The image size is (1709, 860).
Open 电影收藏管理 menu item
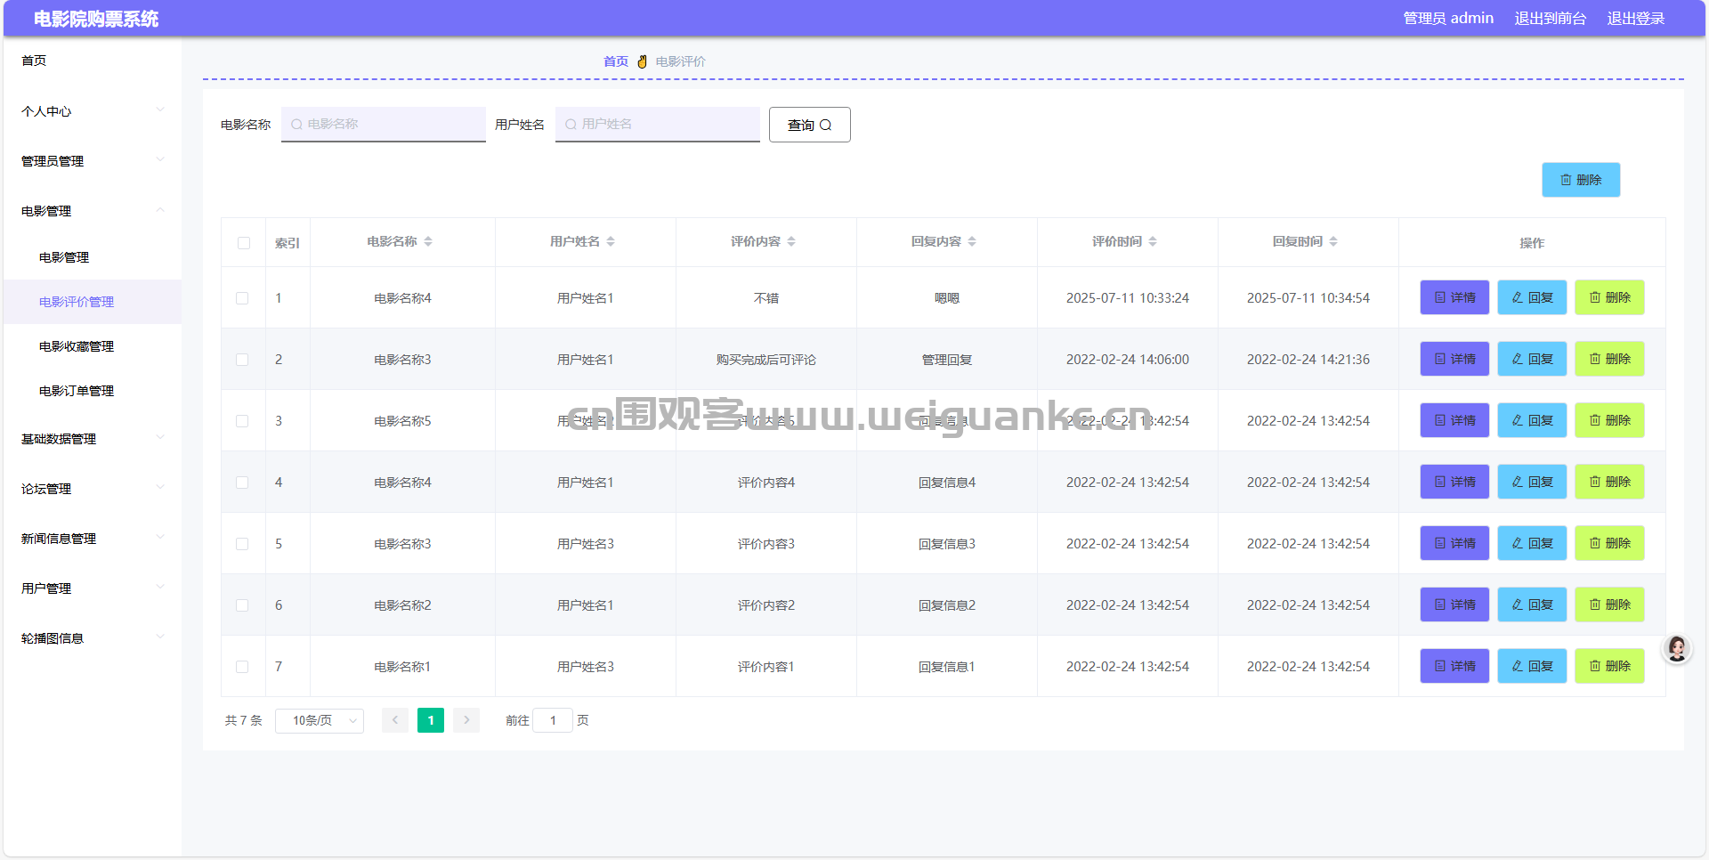(x=93, y=346)
